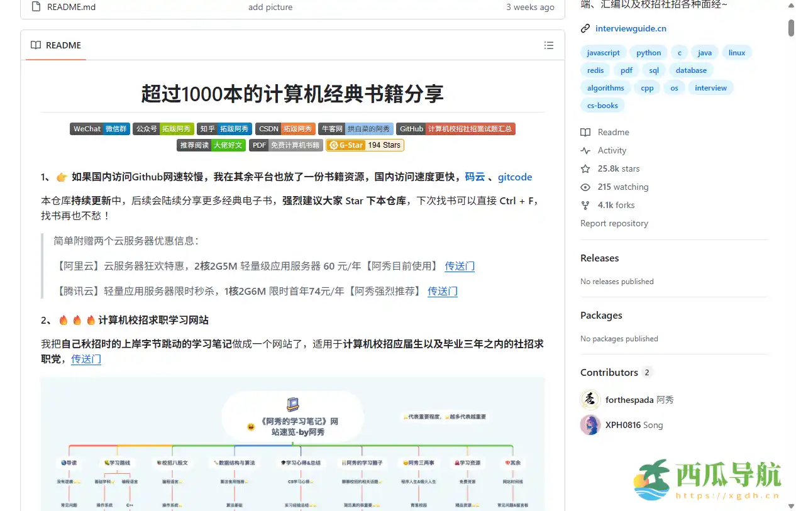Click the PDF 免费计算机书籍 badge
The width and height of the screenshot is (796, 511).
(x=285, y=145)
